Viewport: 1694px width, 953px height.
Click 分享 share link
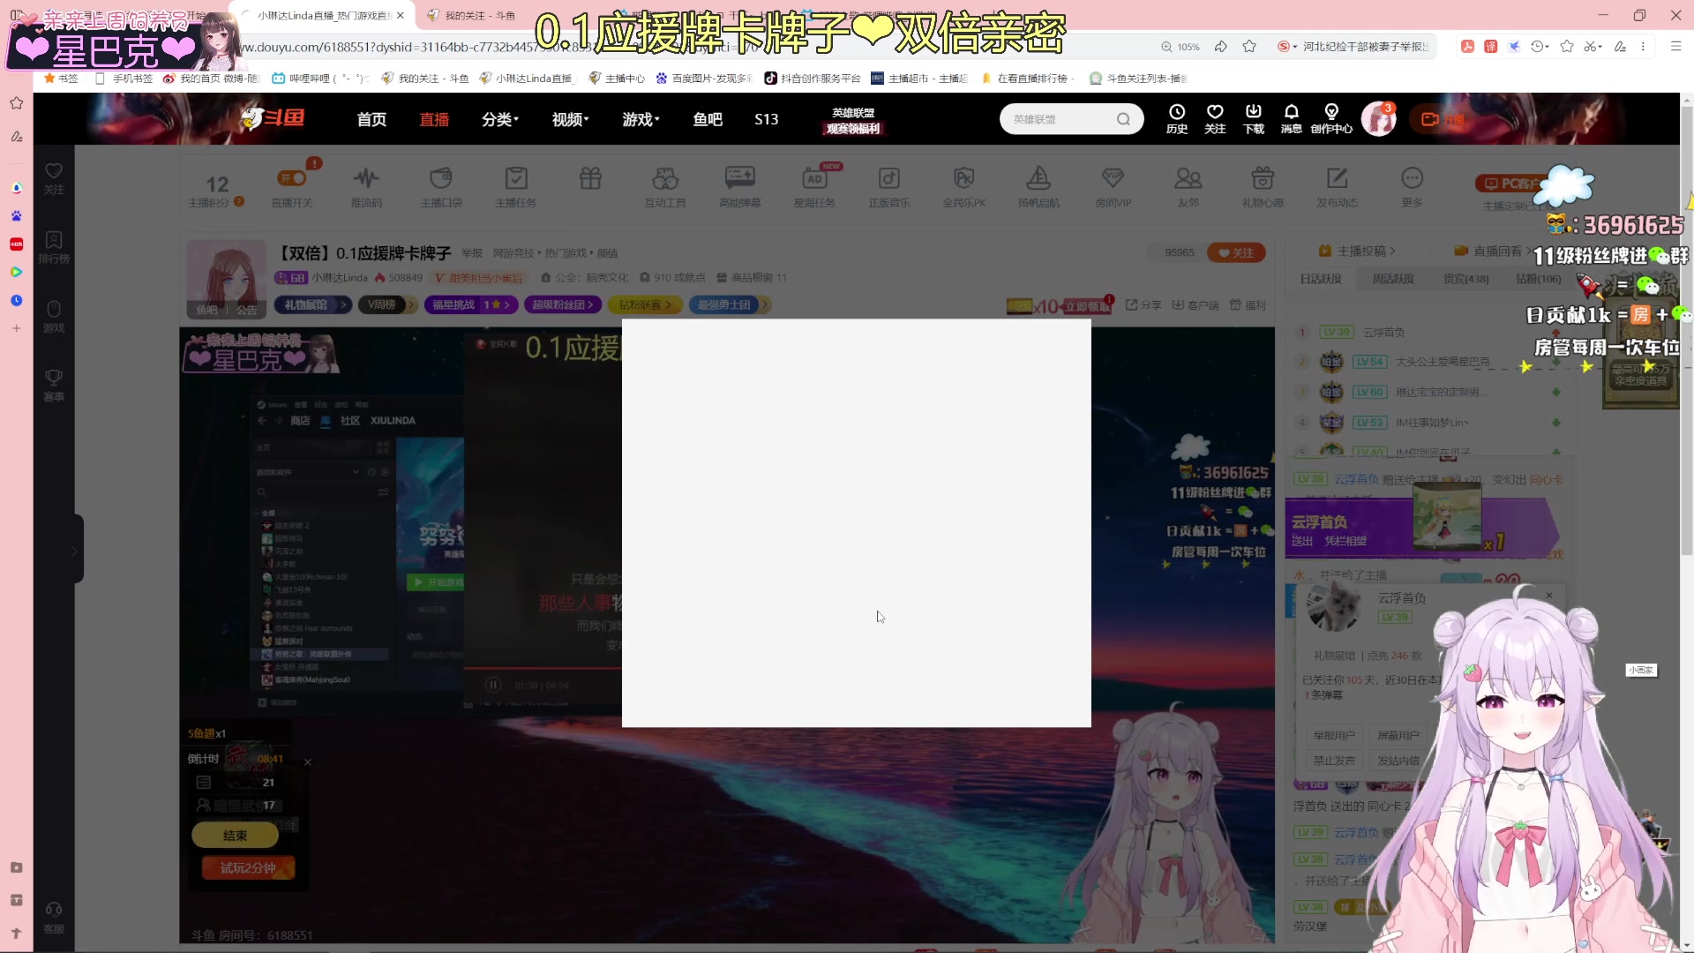(1143, 305)
